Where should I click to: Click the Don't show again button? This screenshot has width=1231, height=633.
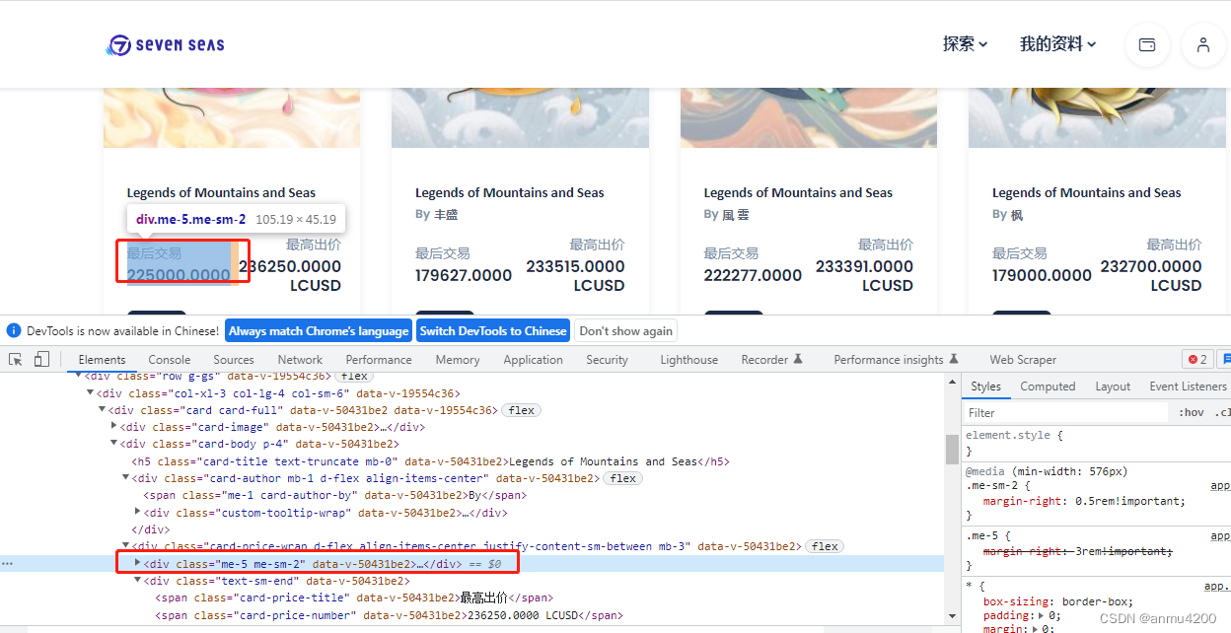pos(625,331)
